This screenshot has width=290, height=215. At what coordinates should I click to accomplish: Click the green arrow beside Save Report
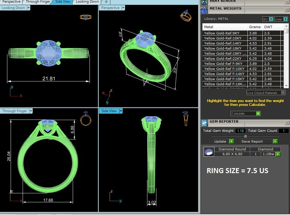click(x=275, y=141)
